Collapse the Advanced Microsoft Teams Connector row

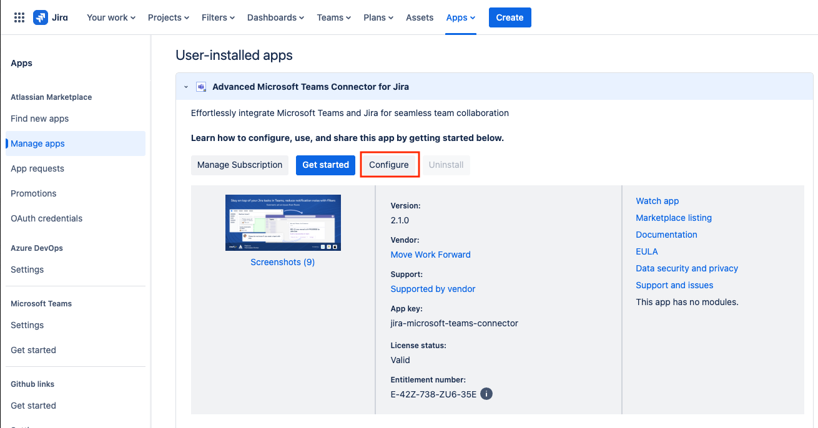[186, 87]
